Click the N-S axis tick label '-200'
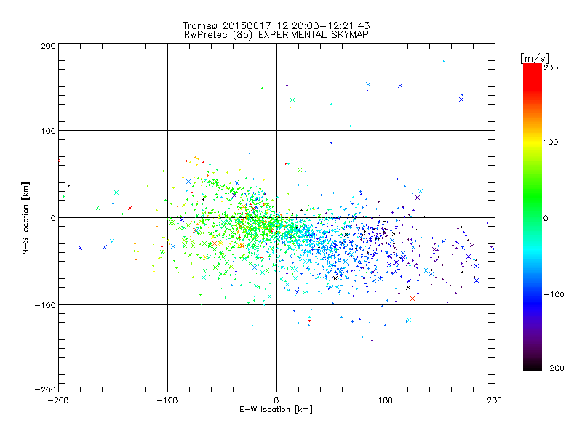 coord(45,389)
